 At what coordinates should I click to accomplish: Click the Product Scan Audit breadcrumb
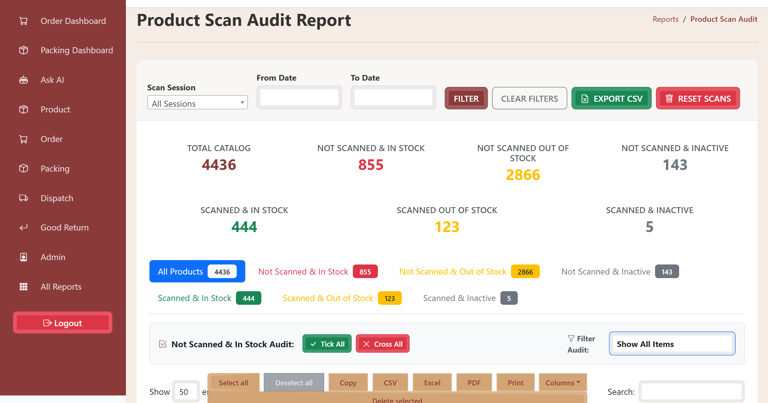pyautogui.click(x=724, y=19)
